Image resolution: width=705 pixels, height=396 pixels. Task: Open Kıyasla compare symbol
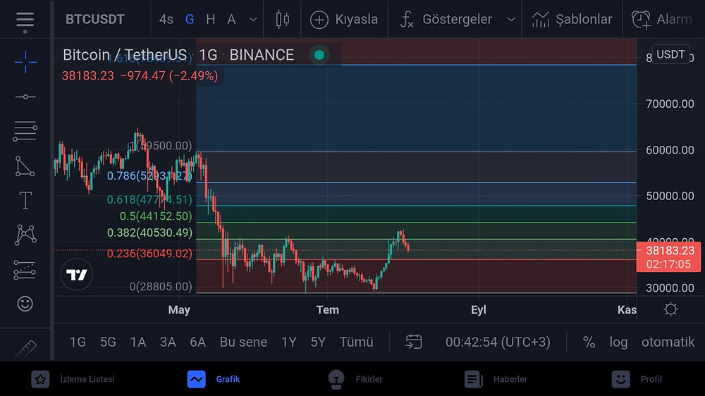pos(344,19)
